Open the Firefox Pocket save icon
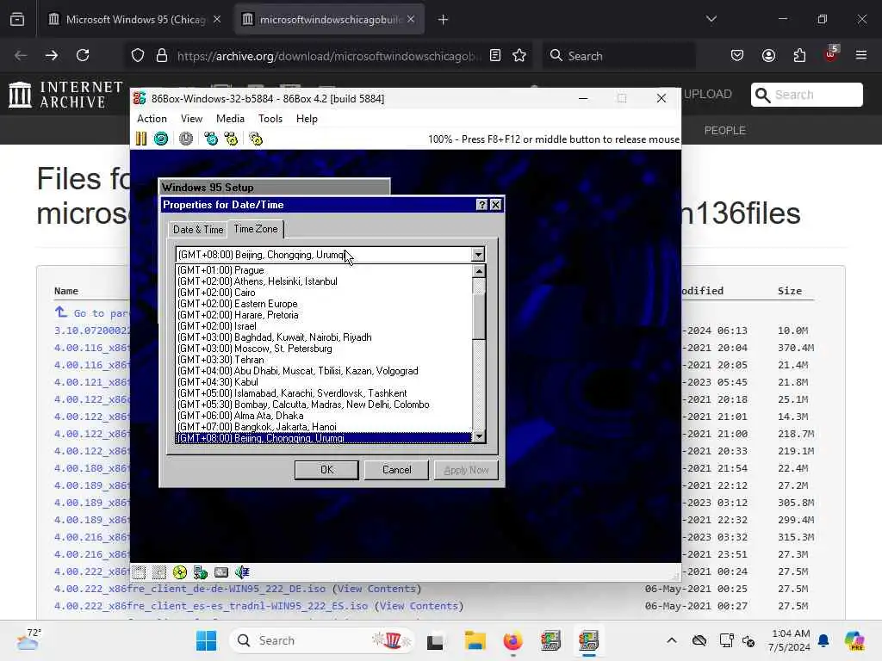The width and height of the screenshot is (882, 661). tap(737, 56)
